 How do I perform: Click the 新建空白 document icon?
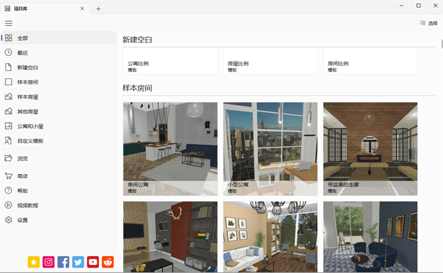8,68
